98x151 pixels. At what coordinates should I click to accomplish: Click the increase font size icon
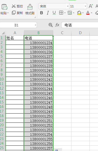91,6
